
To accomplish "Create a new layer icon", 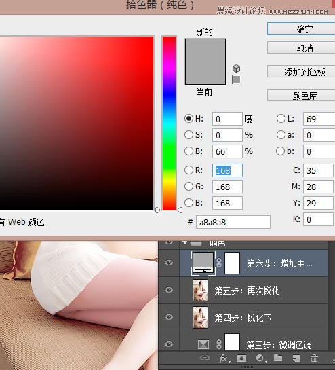I will [x=296, y=358].
